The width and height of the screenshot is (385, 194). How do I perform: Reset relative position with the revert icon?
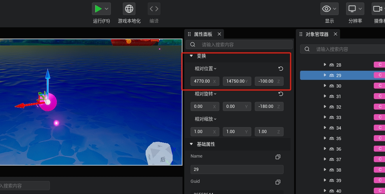click(x=281, y=69)
